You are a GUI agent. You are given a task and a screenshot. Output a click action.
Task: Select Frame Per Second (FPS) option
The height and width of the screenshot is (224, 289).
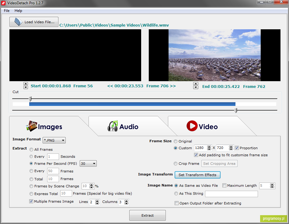click(x=31, y=164)
